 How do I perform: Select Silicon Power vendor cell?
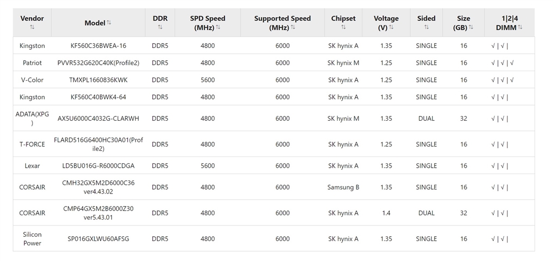[32, 238]
